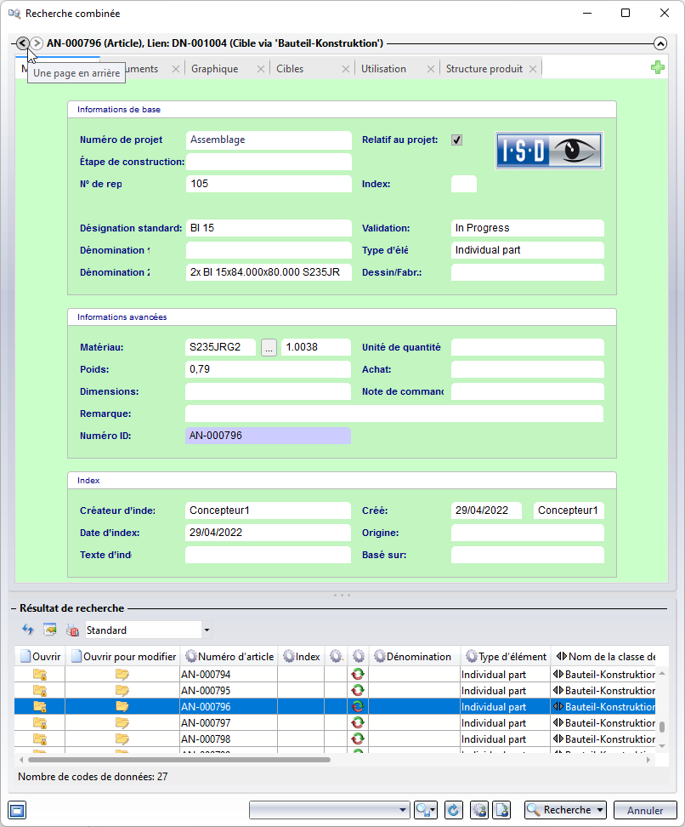
Task: Click the Numéro de projet field
Action: tap(269, 140)
